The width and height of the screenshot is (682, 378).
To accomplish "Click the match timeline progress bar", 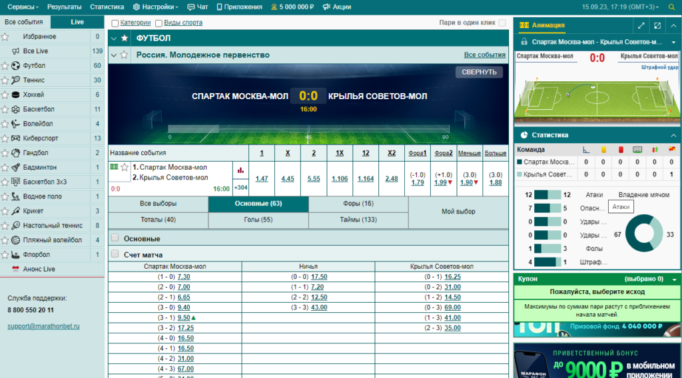I will pyautogui.click(x=308, y=128).
